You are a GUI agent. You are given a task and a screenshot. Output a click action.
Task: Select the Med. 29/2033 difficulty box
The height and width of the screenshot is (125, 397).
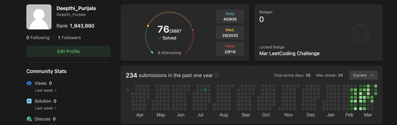(230, 32)
